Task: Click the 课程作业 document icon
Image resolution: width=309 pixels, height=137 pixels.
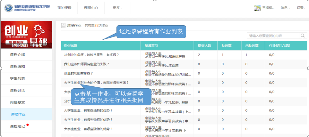Action: 63,25
